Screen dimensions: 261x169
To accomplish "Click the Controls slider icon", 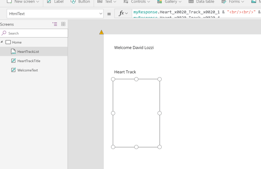I will (126, 1).
